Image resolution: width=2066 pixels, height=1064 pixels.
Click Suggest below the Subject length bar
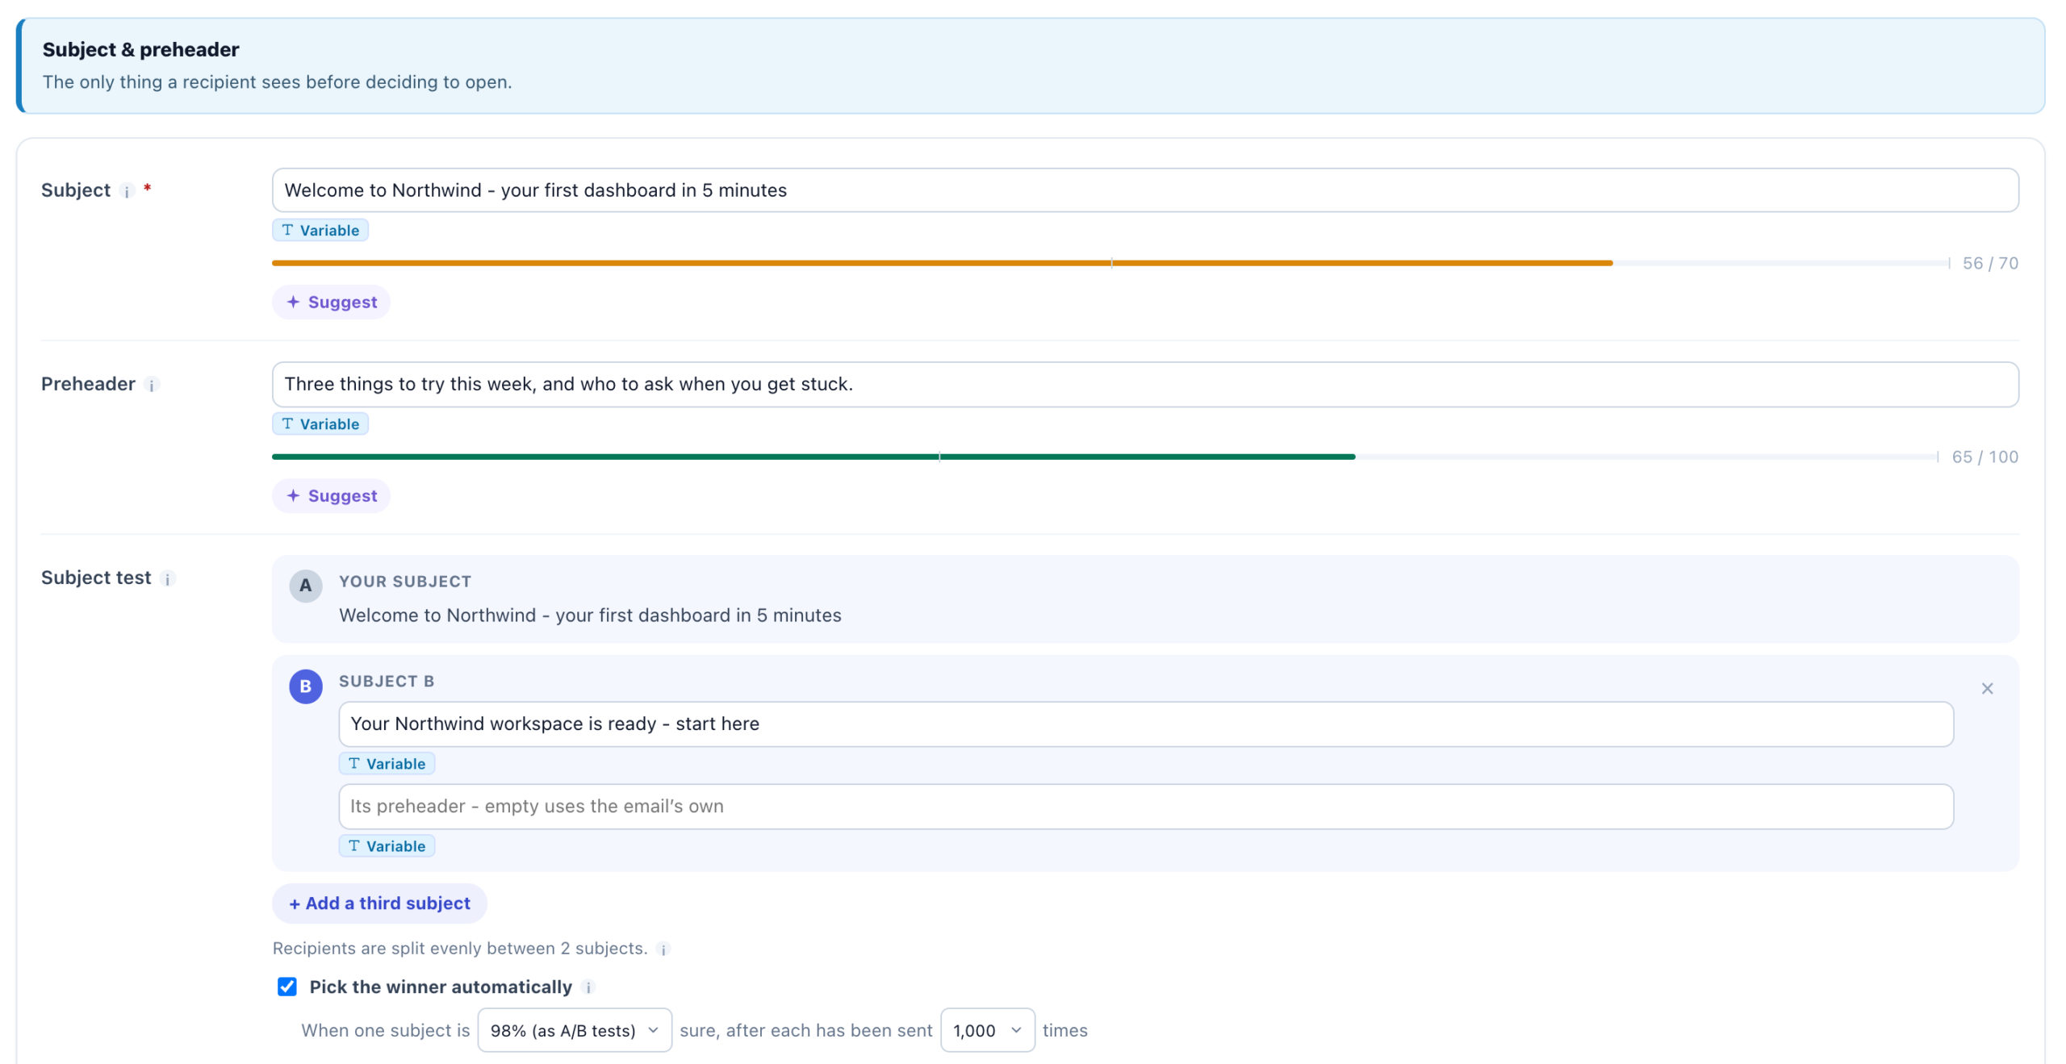tap(331, 302)
